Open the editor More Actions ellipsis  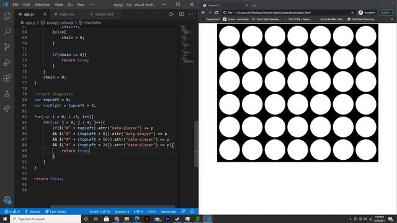[x=191, y=14]
